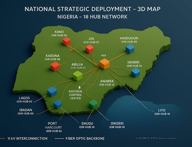The width and height of the screenshot is (192, 147).
Task: Select the red Jos hub cube
Action: pyautogui.click(x=90, y=49)
